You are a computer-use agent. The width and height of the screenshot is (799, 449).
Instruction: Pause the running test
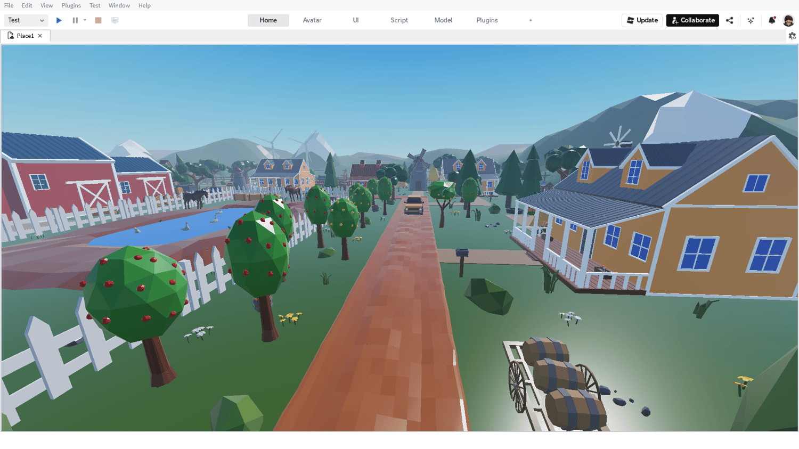(75, 20)
